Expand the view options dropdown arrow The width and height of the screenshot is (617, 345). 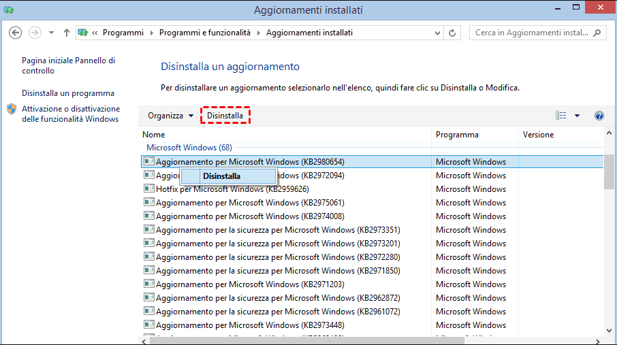coord(578,116)
